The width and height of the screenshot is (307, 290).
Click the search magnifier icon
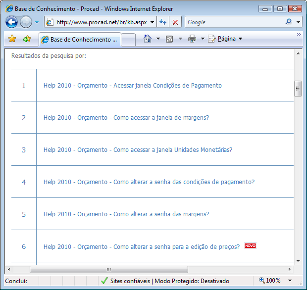[289, 22]
